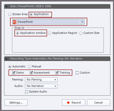Uncheck the Training checkbox
114x111 pixels.
coord(57,73)
